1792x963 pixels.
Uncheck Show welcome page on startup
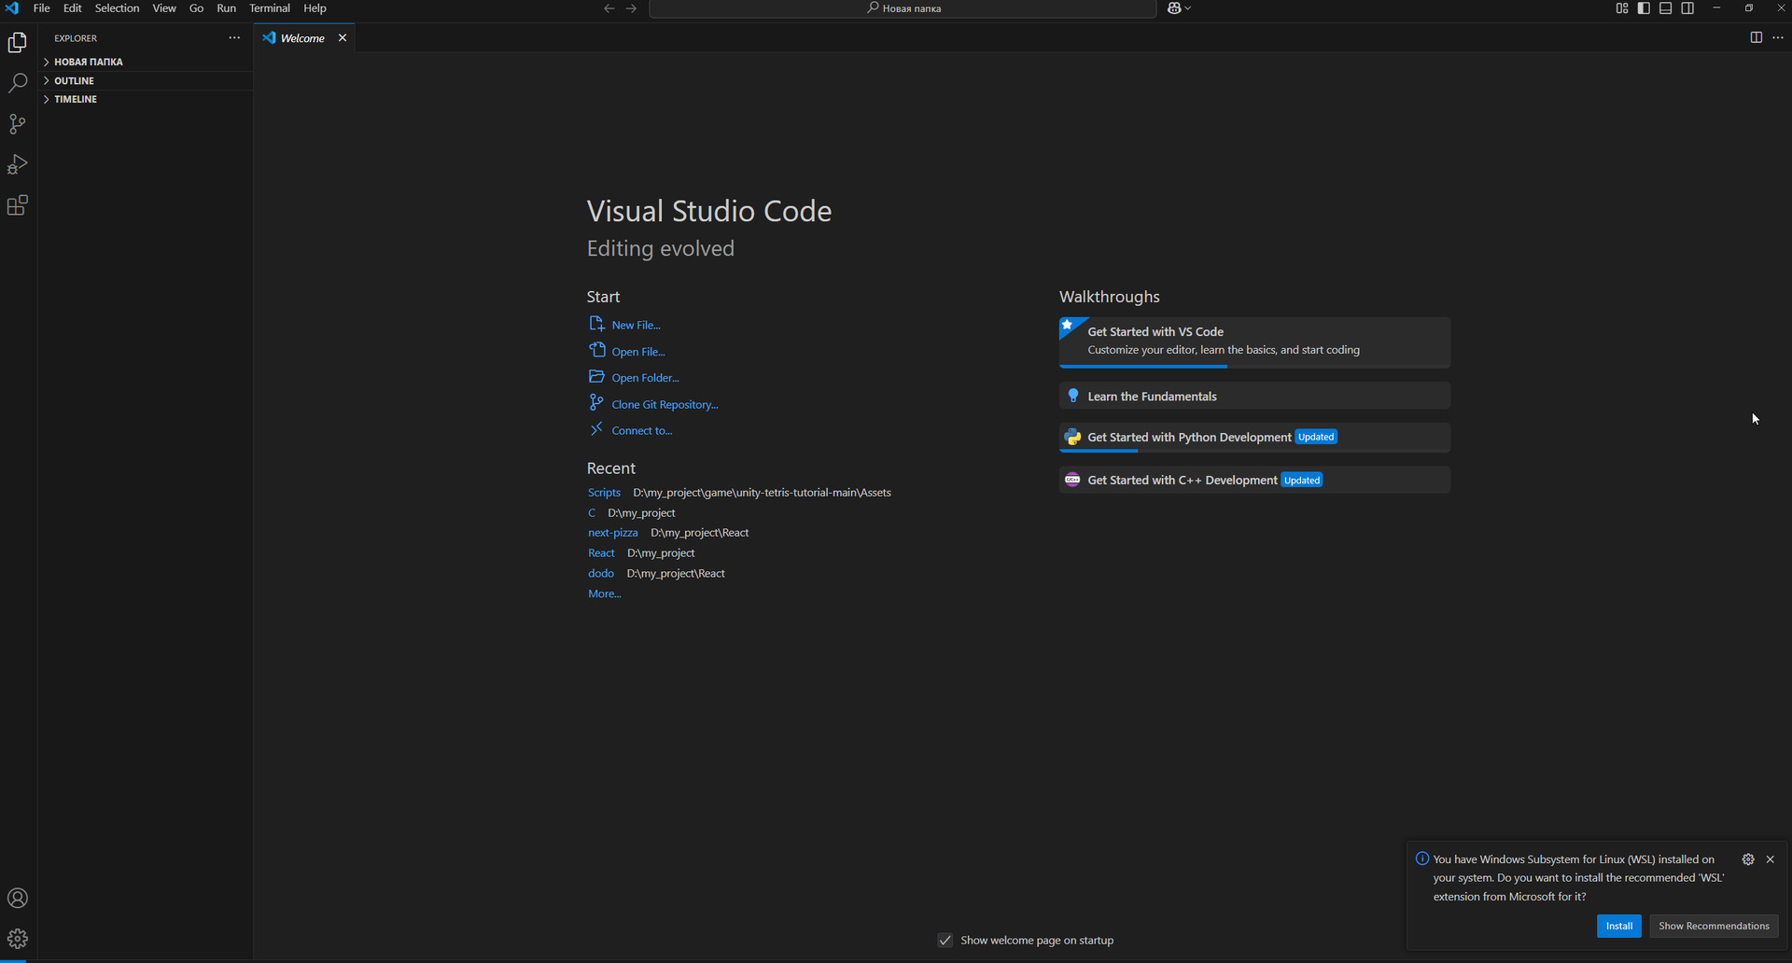click(945, 940)
